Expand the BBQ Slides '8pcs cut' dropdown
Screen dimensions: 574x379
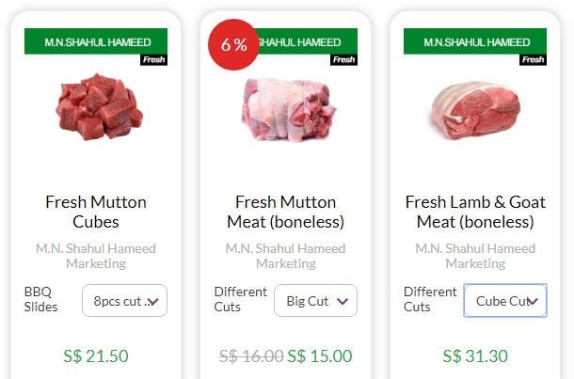124,301
